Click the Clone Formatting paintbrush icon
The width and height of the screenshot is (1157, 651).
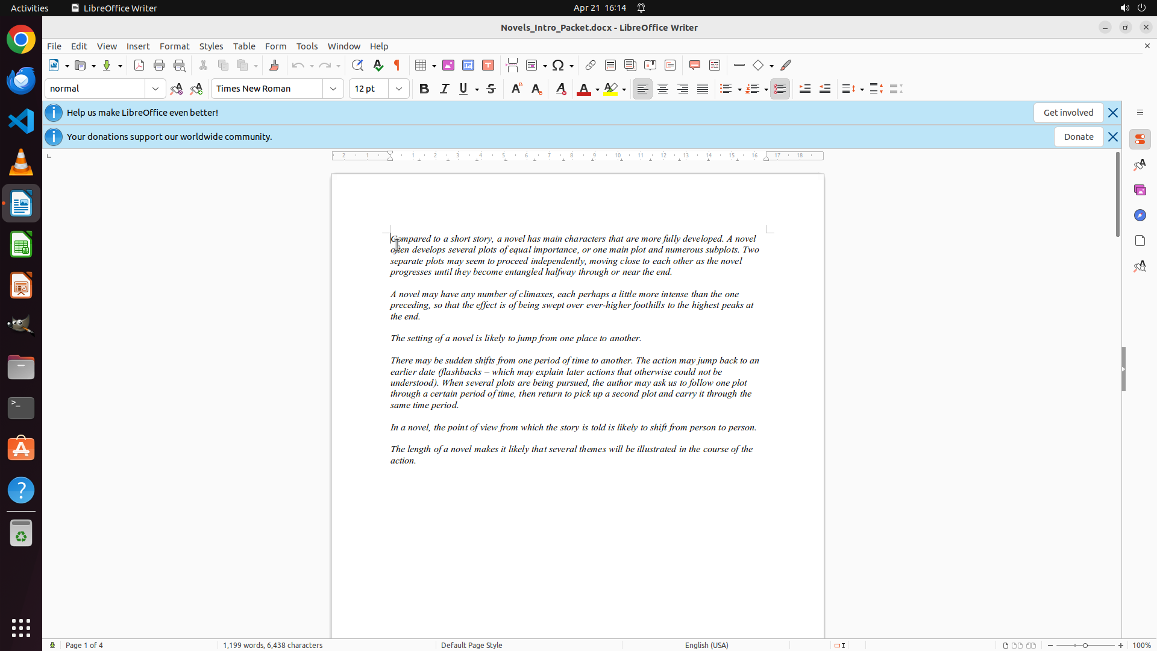coord(274,65)
